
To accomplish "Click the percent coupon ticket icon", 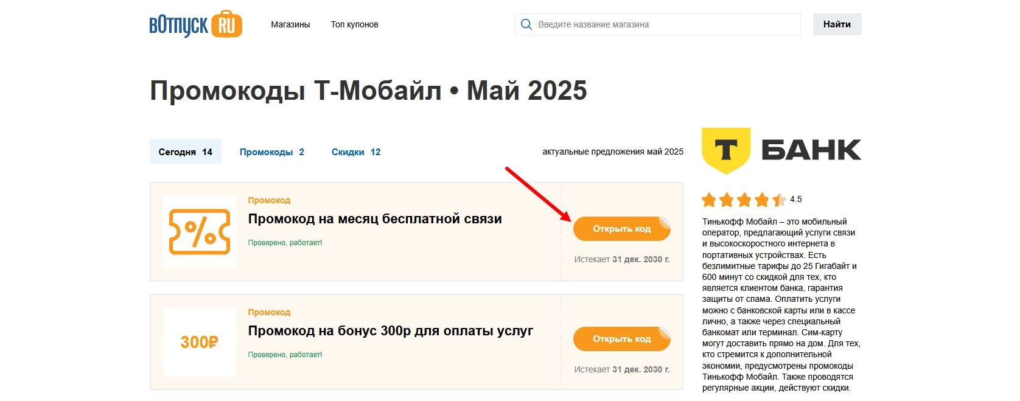I will [x=200, y=232].
